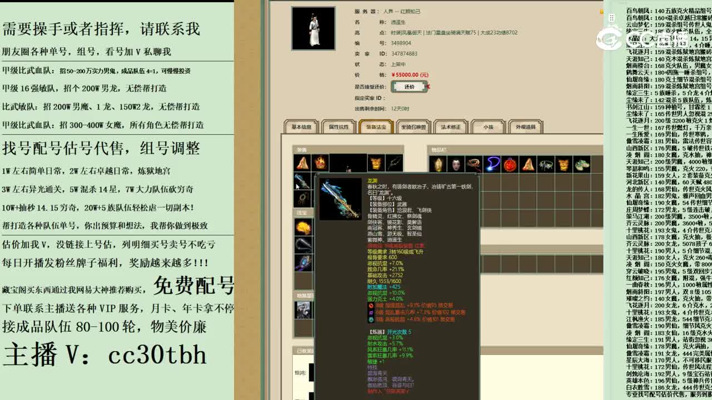Image resolution: width=712 pixels, height=400 pixels.
Task: Select the green dragon bracelet in the 物品栏
Action: coord(546,164)
